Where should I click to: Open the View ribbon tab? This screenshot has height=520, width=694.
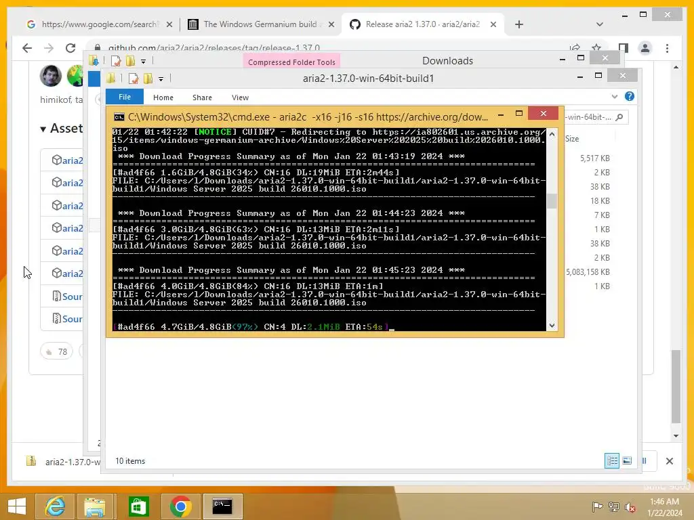tap(240, 97)
